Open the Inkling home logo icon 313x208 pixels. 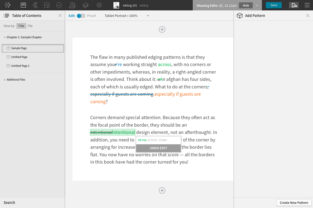(x=8, y=5)
